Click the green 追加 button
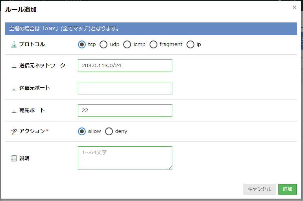This screenshot has width=303, height=201. (287, 189)
